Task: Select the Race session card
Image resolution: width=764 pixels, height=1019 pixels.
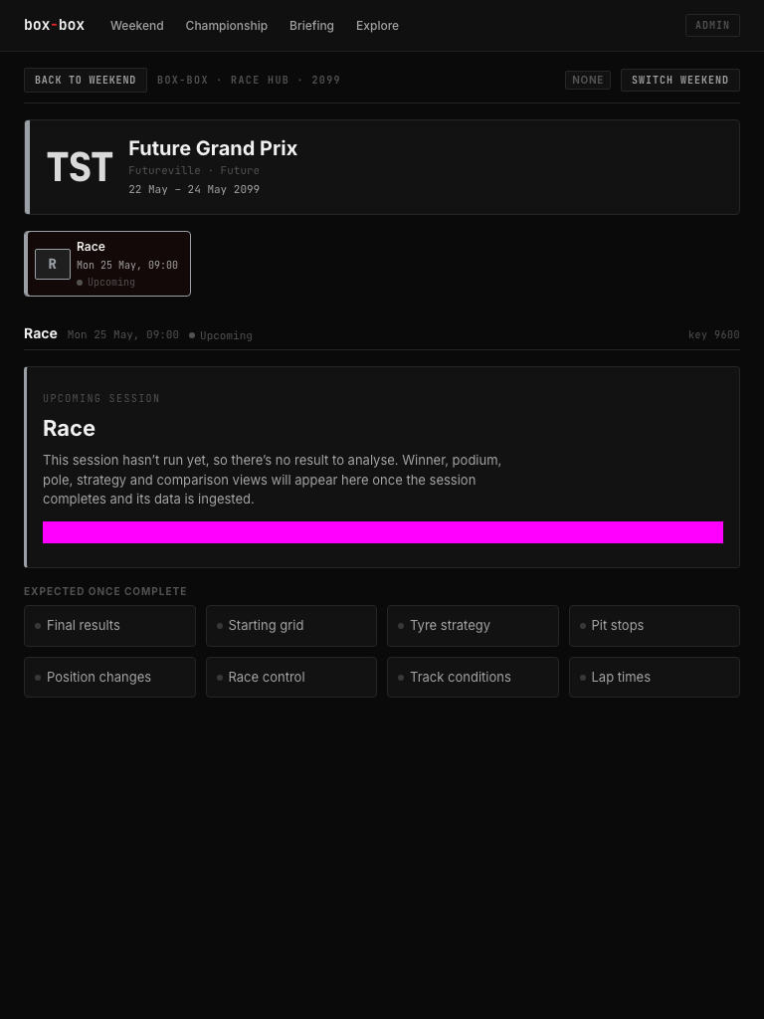Action: click(x=107, y=264)
